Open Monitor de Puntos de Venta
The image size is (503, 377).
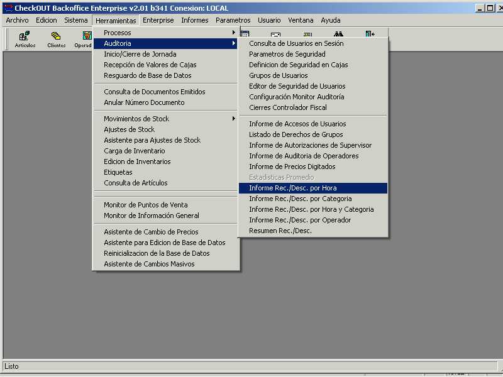pyautogui.click(x=165, y=205)
